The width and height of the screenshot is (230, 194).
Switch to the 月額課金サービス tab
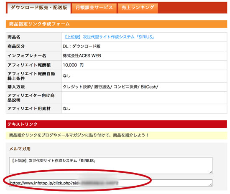click(x=94, y=8)
